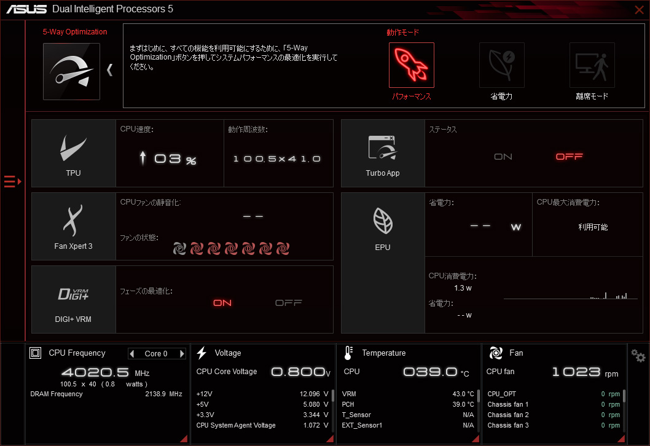Expand Temperature panel corner triangle
This screenshot has height=446, width=650.
(476, 439)
